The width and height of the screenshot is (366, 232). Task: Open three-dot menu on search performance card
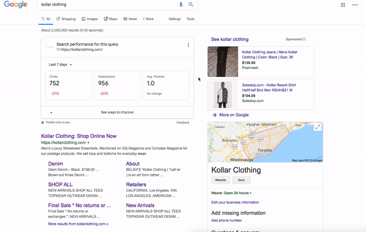[x=188, y=45]
